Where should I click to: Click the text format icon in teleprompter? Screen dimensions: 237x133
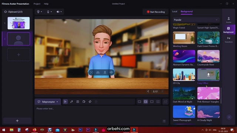(164, 121)
